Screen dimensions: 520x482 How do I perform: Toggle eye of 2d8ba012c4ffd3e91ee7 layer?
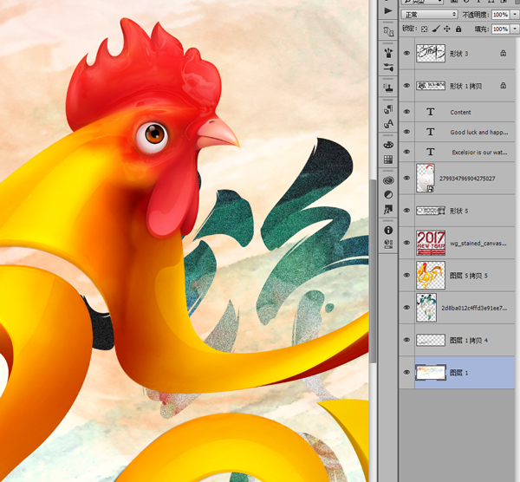click(406, 308)
